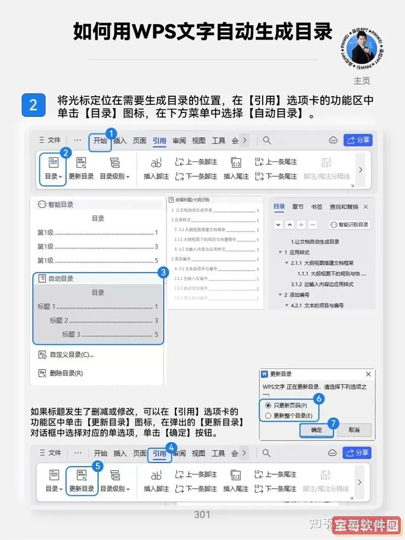
Task: Open the 引用 tab in the lower toolbar
Action: point(159,453)
